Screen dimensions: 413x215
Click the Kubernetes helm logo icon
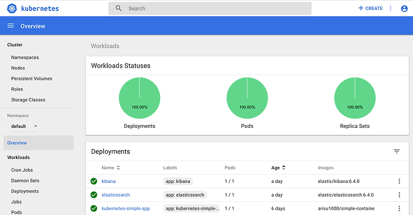pyautogui.click(x=12, y=9)
